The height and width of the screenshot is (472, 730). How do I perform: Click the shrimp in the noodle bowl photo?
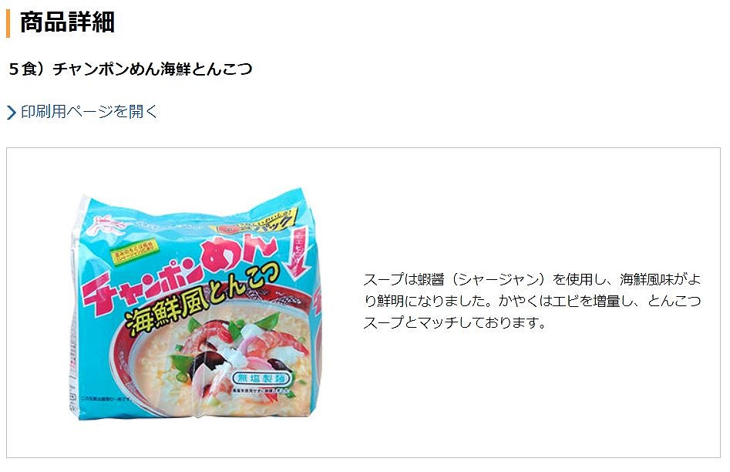[207, 336]
